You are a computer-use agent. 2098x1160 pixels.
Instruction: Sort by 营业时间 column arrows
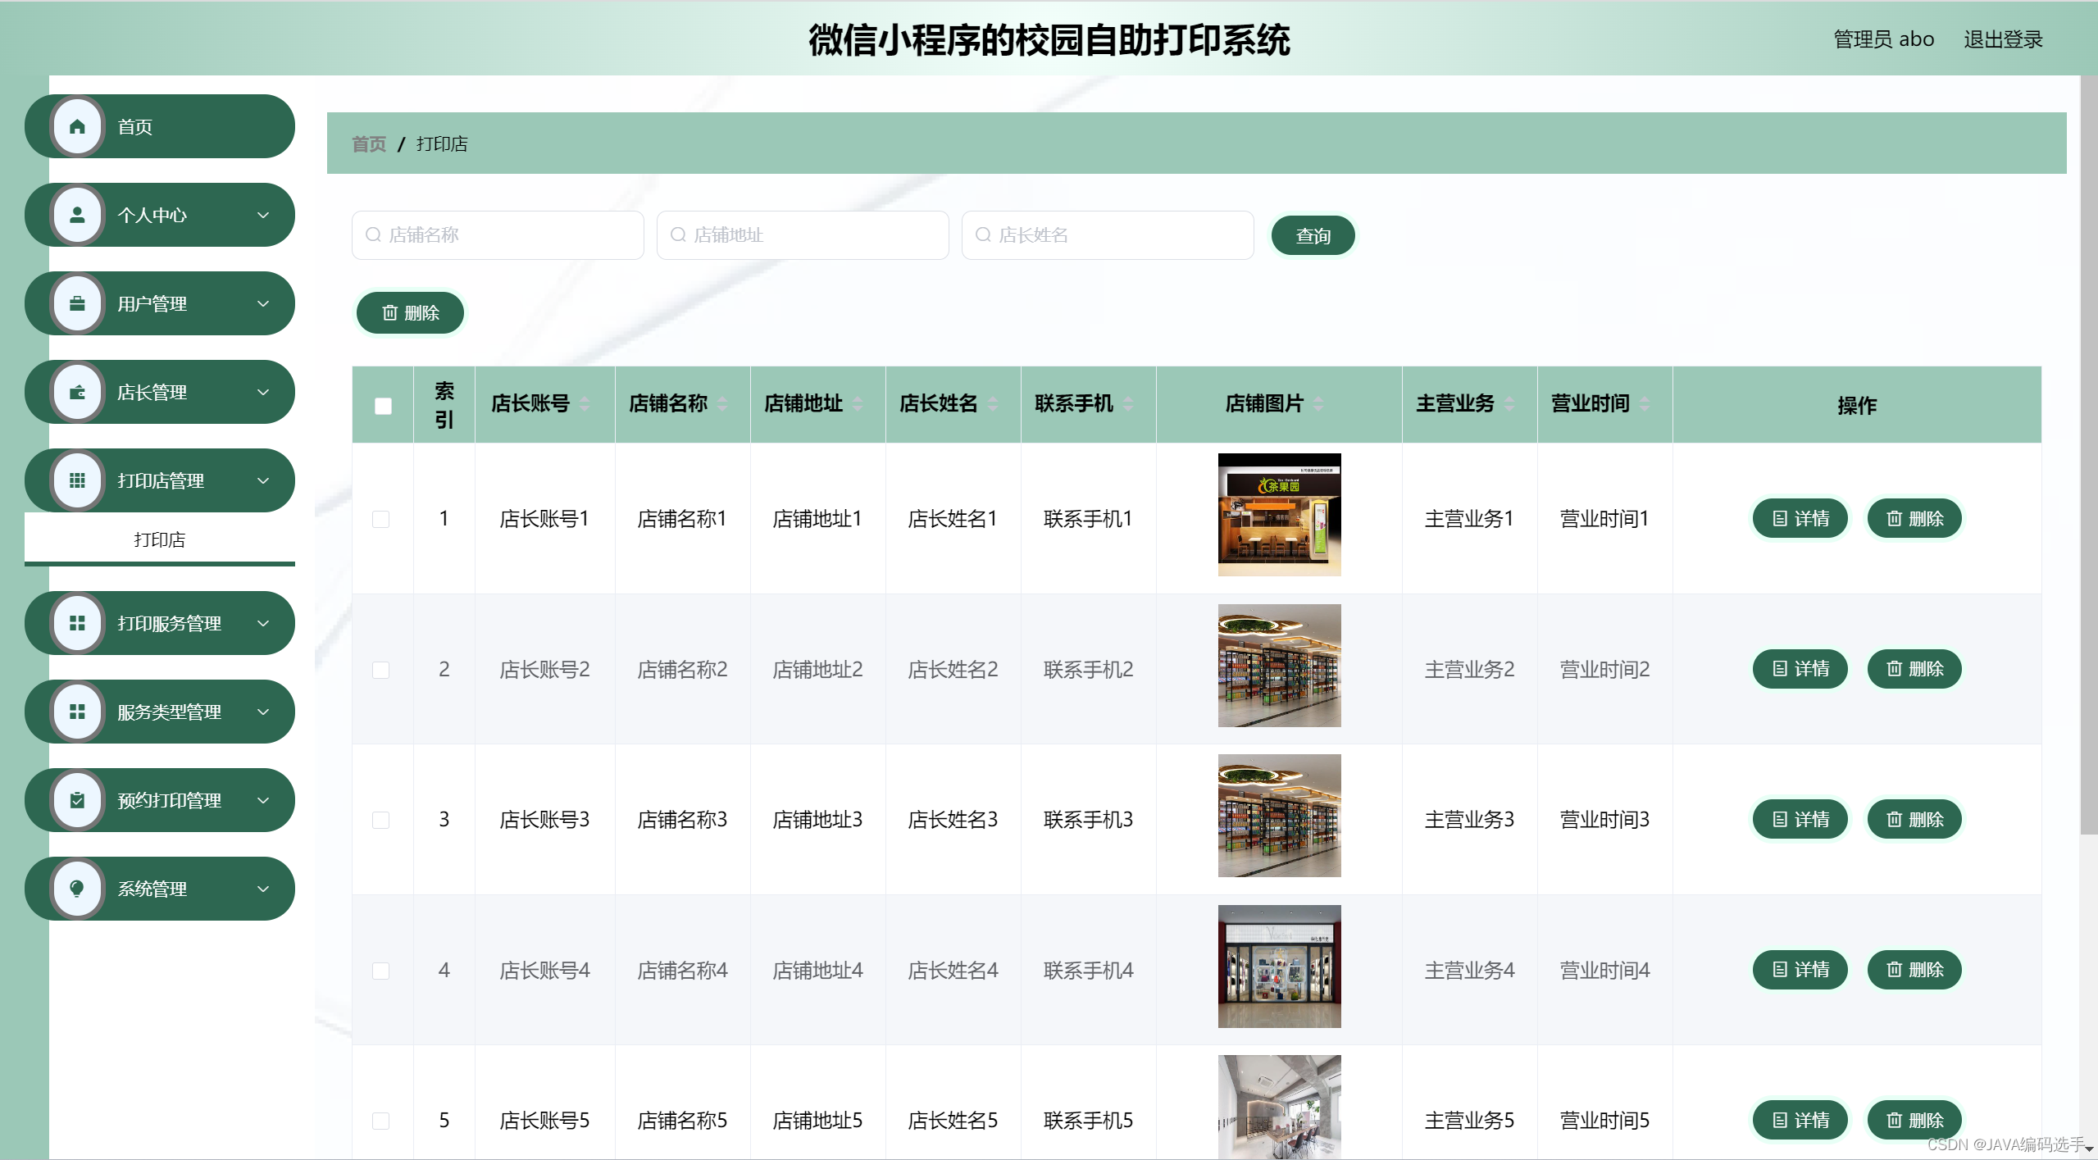pos(1645,404)
